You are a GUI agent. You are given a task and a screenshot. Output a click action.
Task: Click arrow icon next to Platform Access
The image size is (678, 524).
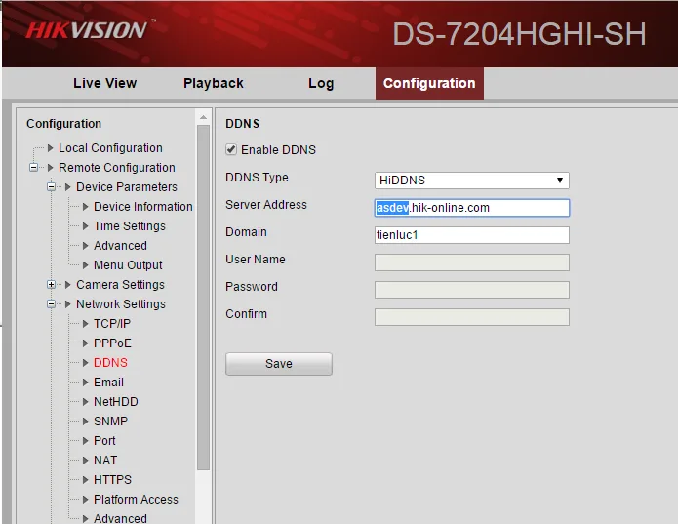[x=85, y=500]
